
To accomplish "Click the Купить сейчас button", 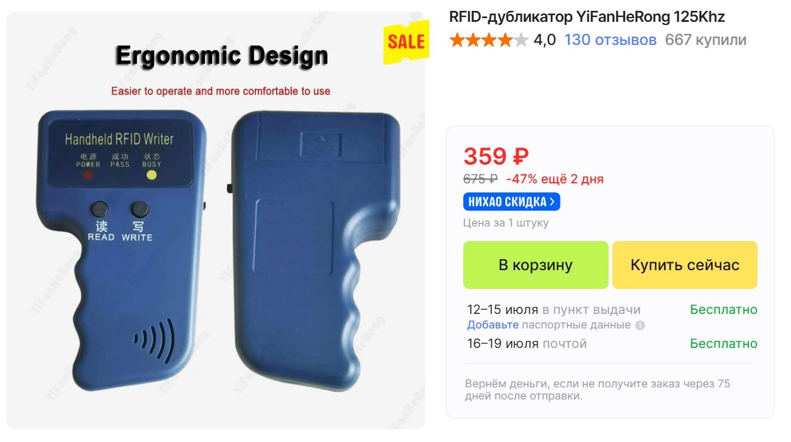I will click(x=685, y=265).
